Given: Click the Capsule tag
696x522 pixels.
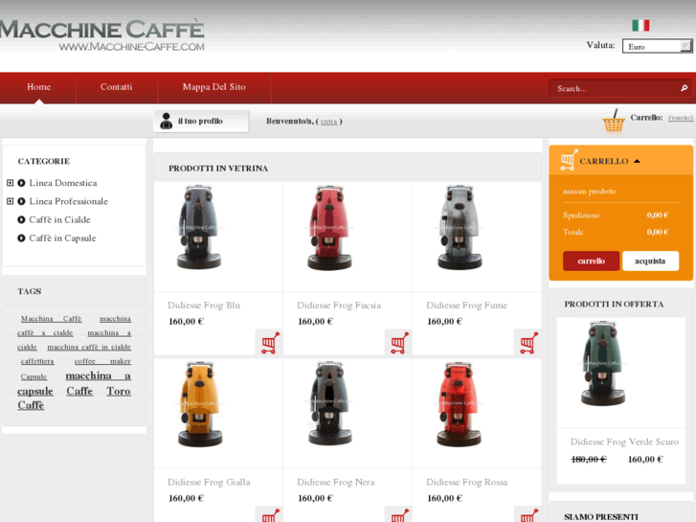Looking at the screenshot, I should pos(34,376).
